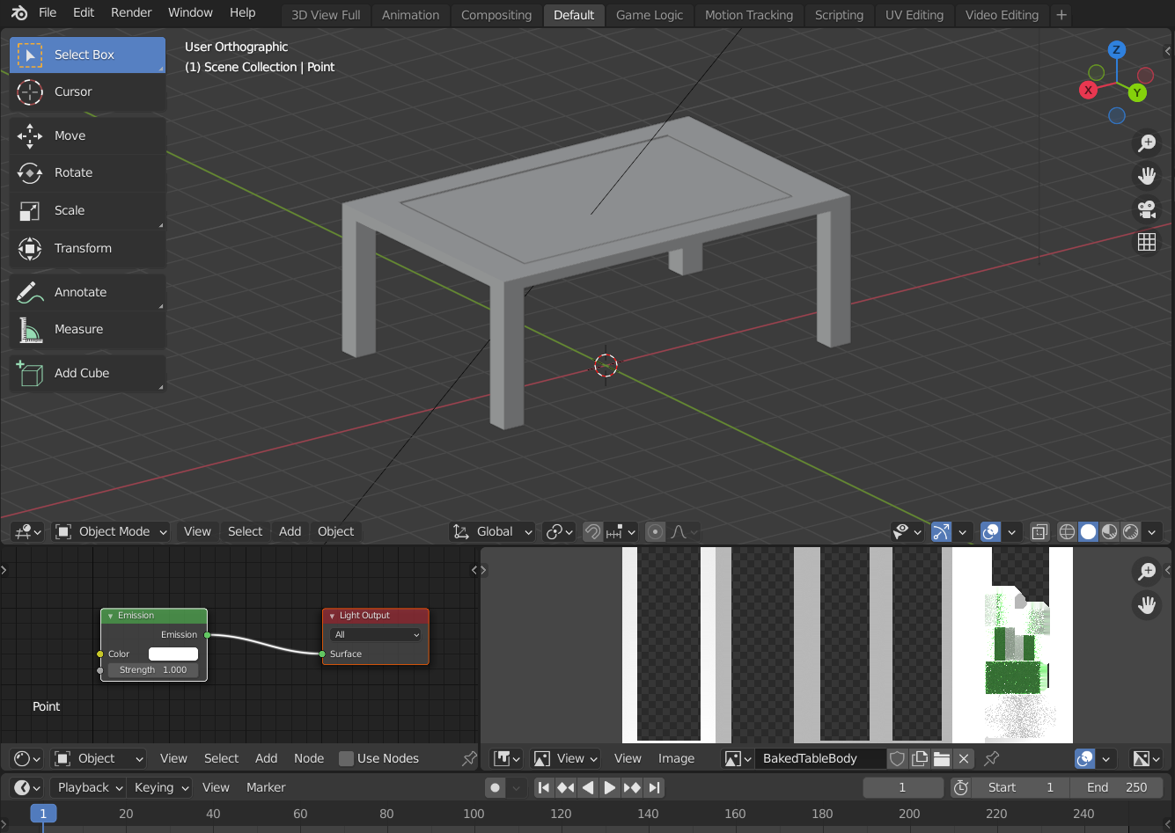Create new image with duplicate icon
1175x833 pixels.
click(920, 758)
